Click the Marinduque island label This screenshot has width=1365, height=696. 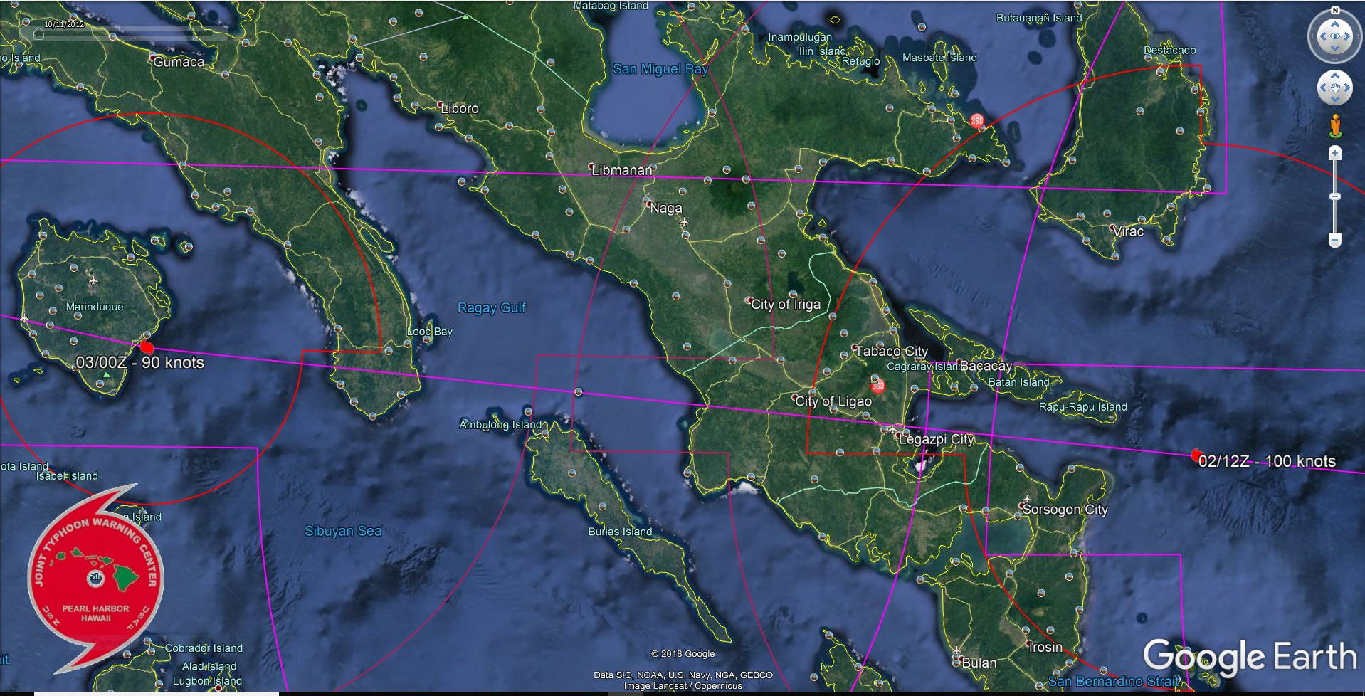(x=95, y=307)
